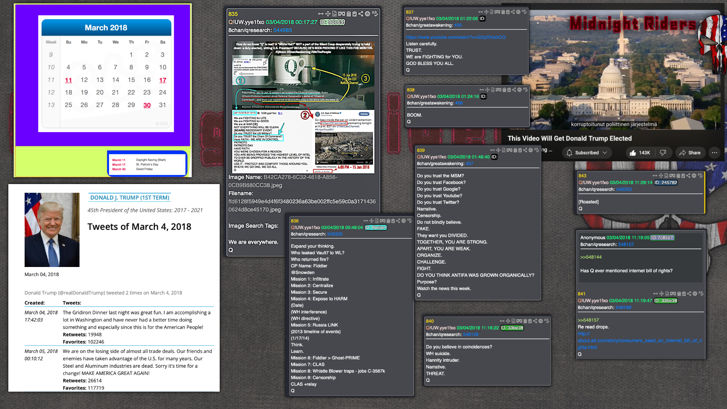The width and height of the screenshot is (727, 409).
Task: Click the Trump portrait photo
Action: pyautogui.click(x=52, y=230)
